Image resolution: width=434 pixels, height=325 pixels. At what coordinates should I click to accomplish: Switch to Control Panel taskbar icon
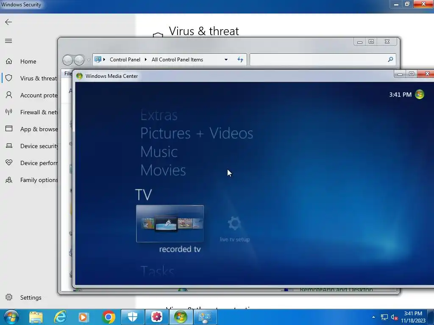[x=205, y=317]
